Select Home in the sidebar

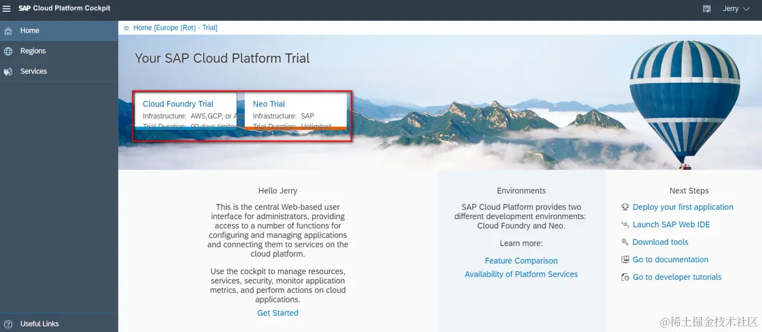point(59,31)
